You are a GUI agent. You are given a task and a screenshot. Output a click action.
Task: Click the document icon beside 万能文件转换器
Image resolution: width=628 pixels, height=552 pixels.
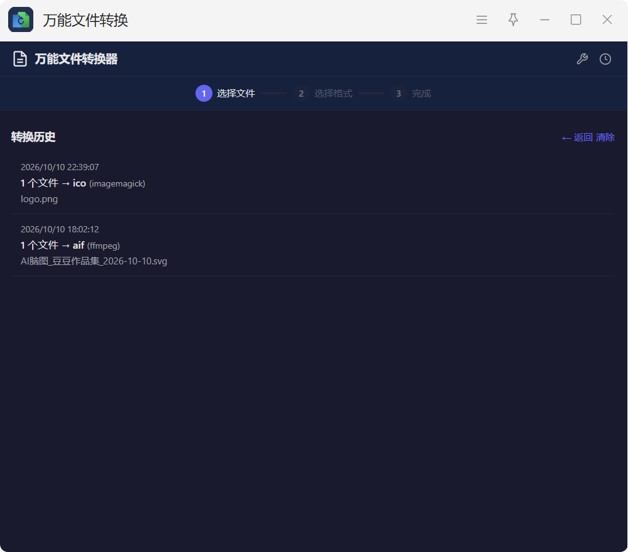click(x=20, y=59)
